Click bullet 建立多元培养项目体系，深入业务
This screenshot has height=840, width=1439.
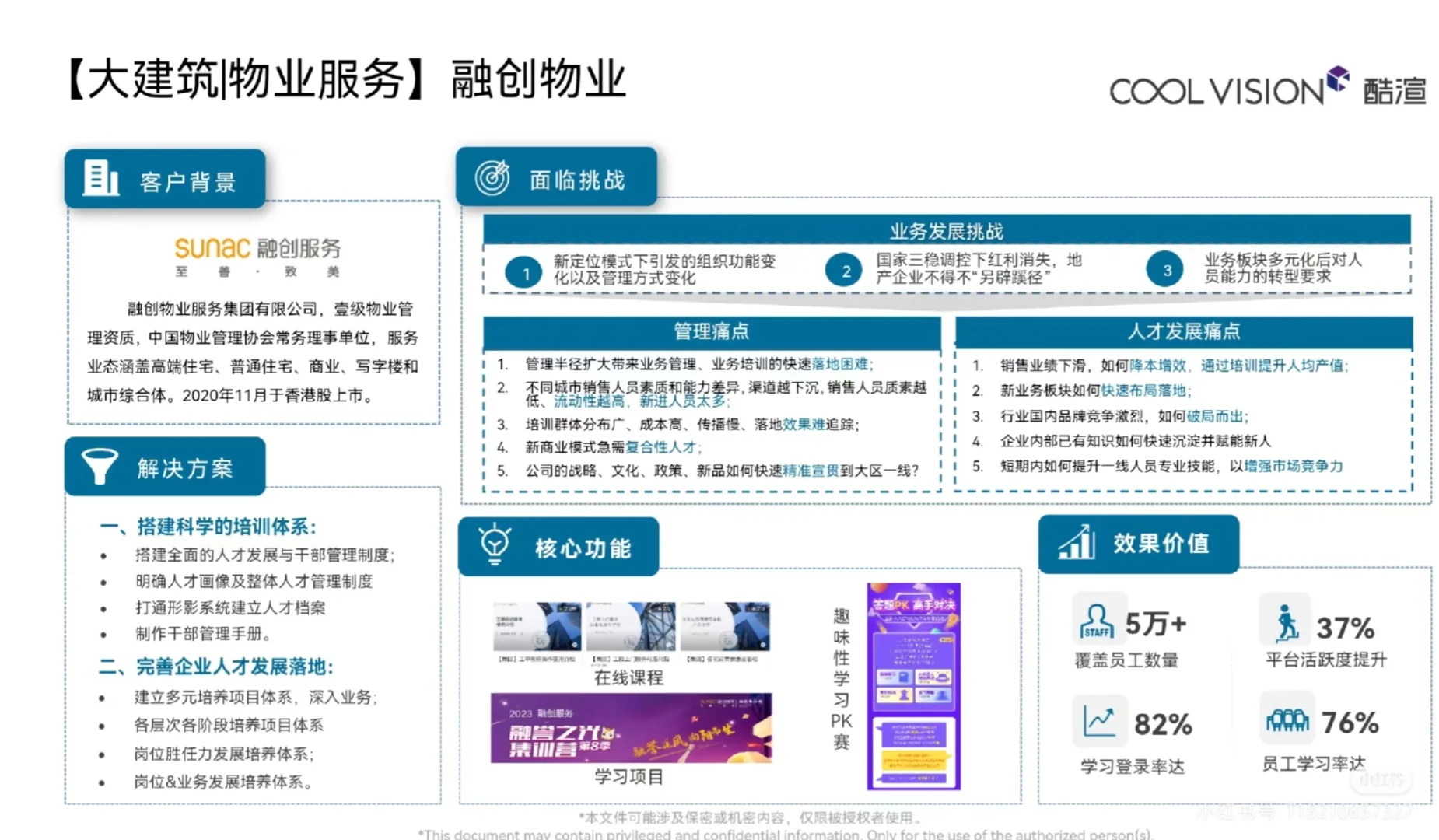pos(256,697)
